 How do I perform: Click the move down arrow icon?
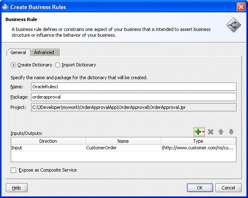(x=231, y=132)
